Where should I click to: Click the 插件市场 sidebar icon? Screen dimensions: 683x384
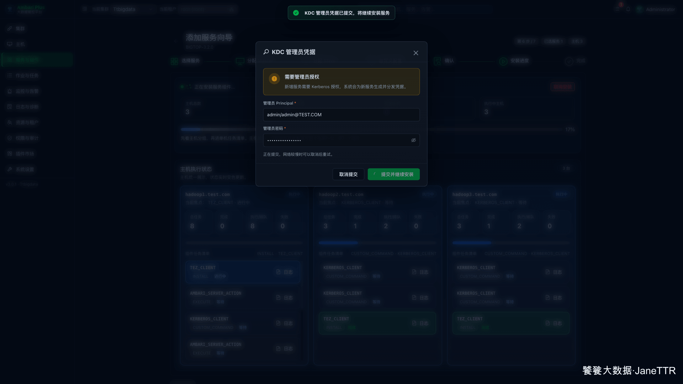coord(10,154)
